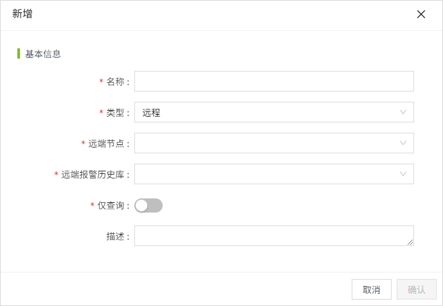Click the 新增 dialog title

click(x=23, y=14)
